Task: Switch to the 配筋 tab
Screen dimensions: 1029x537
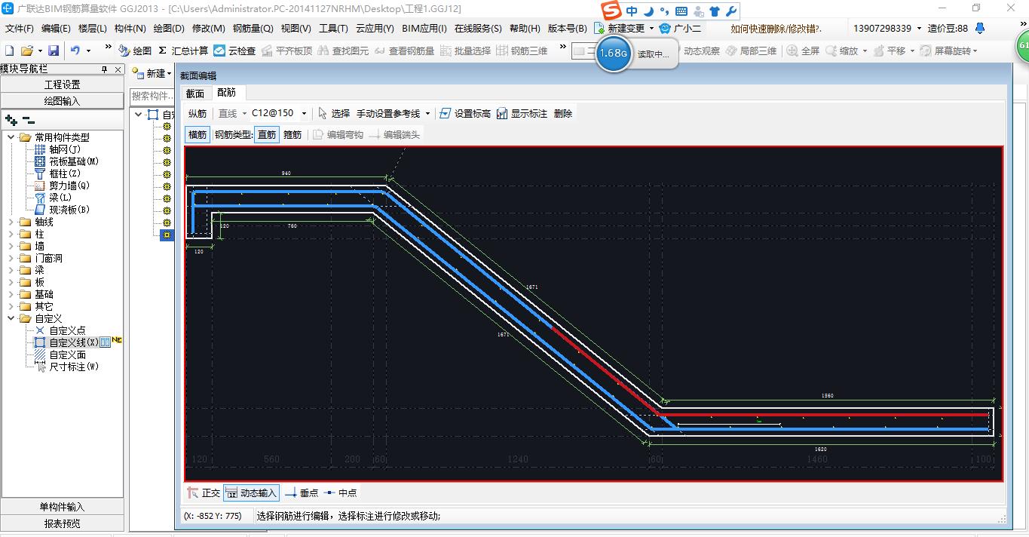Action: tap(226, 93)
